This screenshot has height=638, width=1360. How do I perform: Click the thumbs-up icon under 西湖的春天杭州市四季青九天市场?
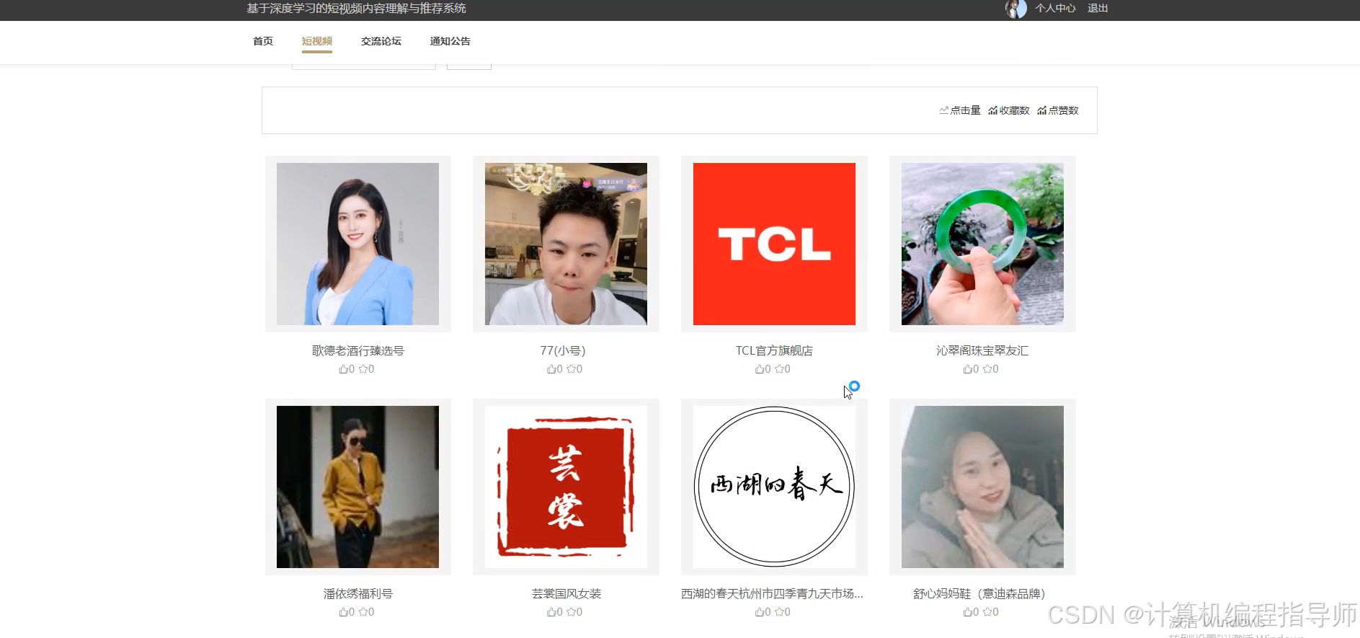coord(760,612)
